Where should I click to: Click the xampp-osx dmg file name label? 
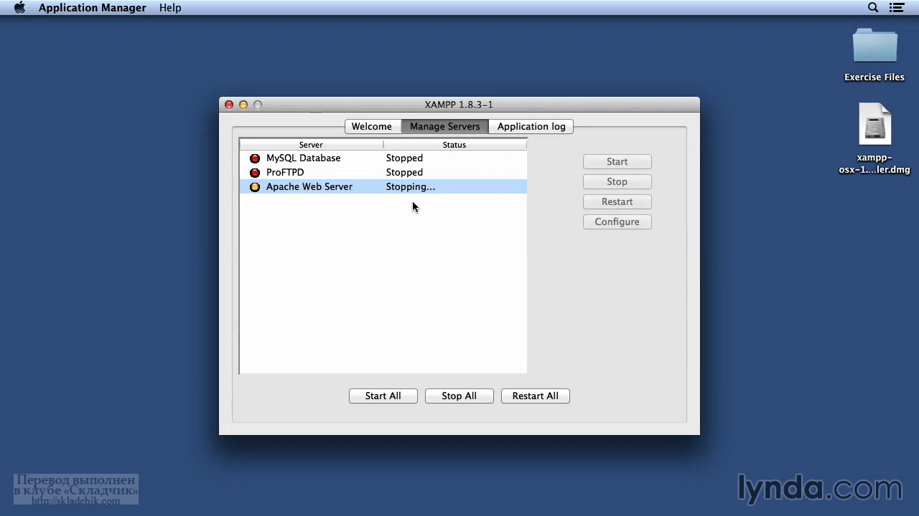874,164
